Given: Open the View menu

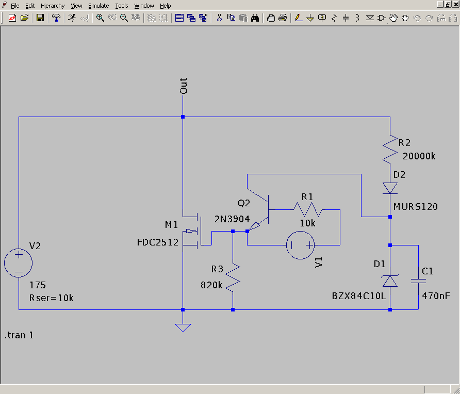Looking at the screenshot, I should tap(76, 6).
